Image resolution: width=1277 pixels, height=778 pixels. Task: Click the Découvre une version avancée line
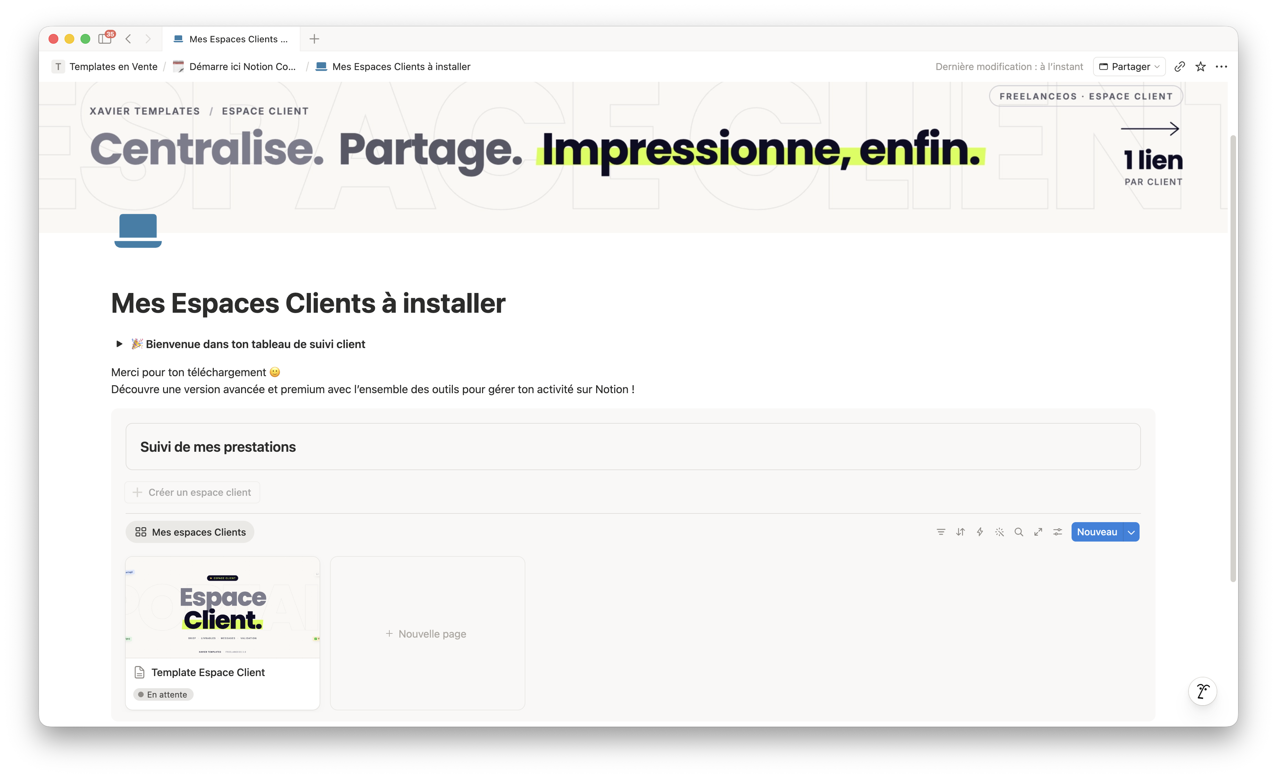coord(373,390)
